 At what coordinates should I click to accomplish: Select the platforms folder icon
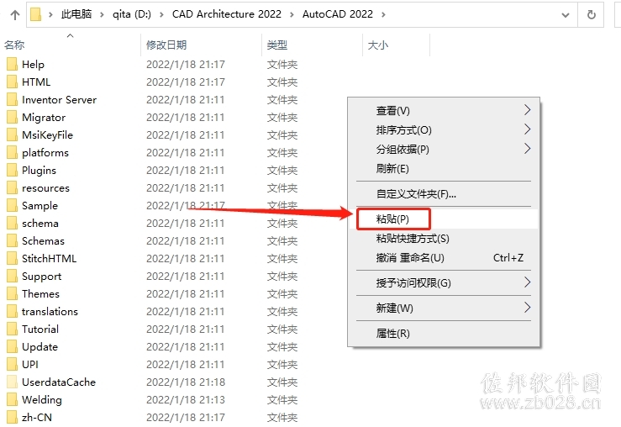(x=13, y=152)
